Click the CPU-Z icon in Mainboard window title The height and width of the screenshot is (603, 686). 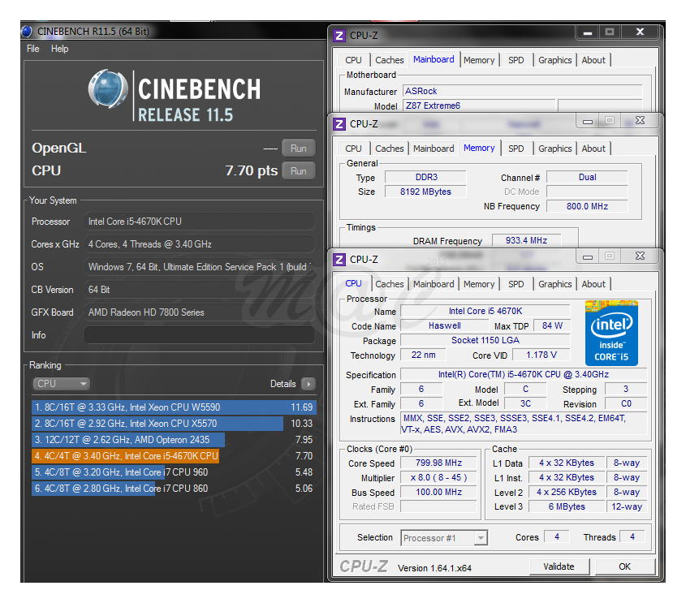pyautogui.click(x=340, y=36)
